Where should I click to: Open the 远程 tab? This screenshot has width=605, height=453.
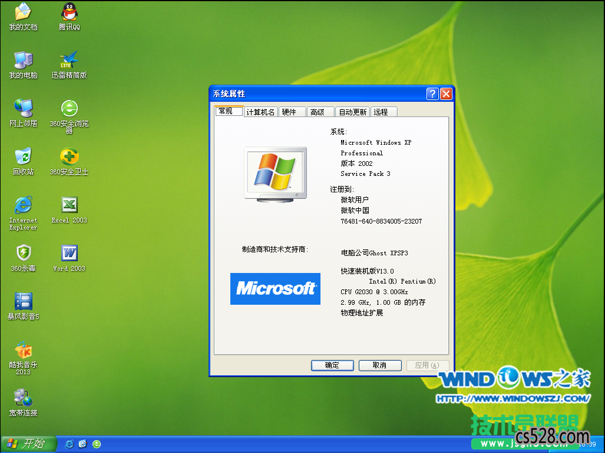pos(384,112)
